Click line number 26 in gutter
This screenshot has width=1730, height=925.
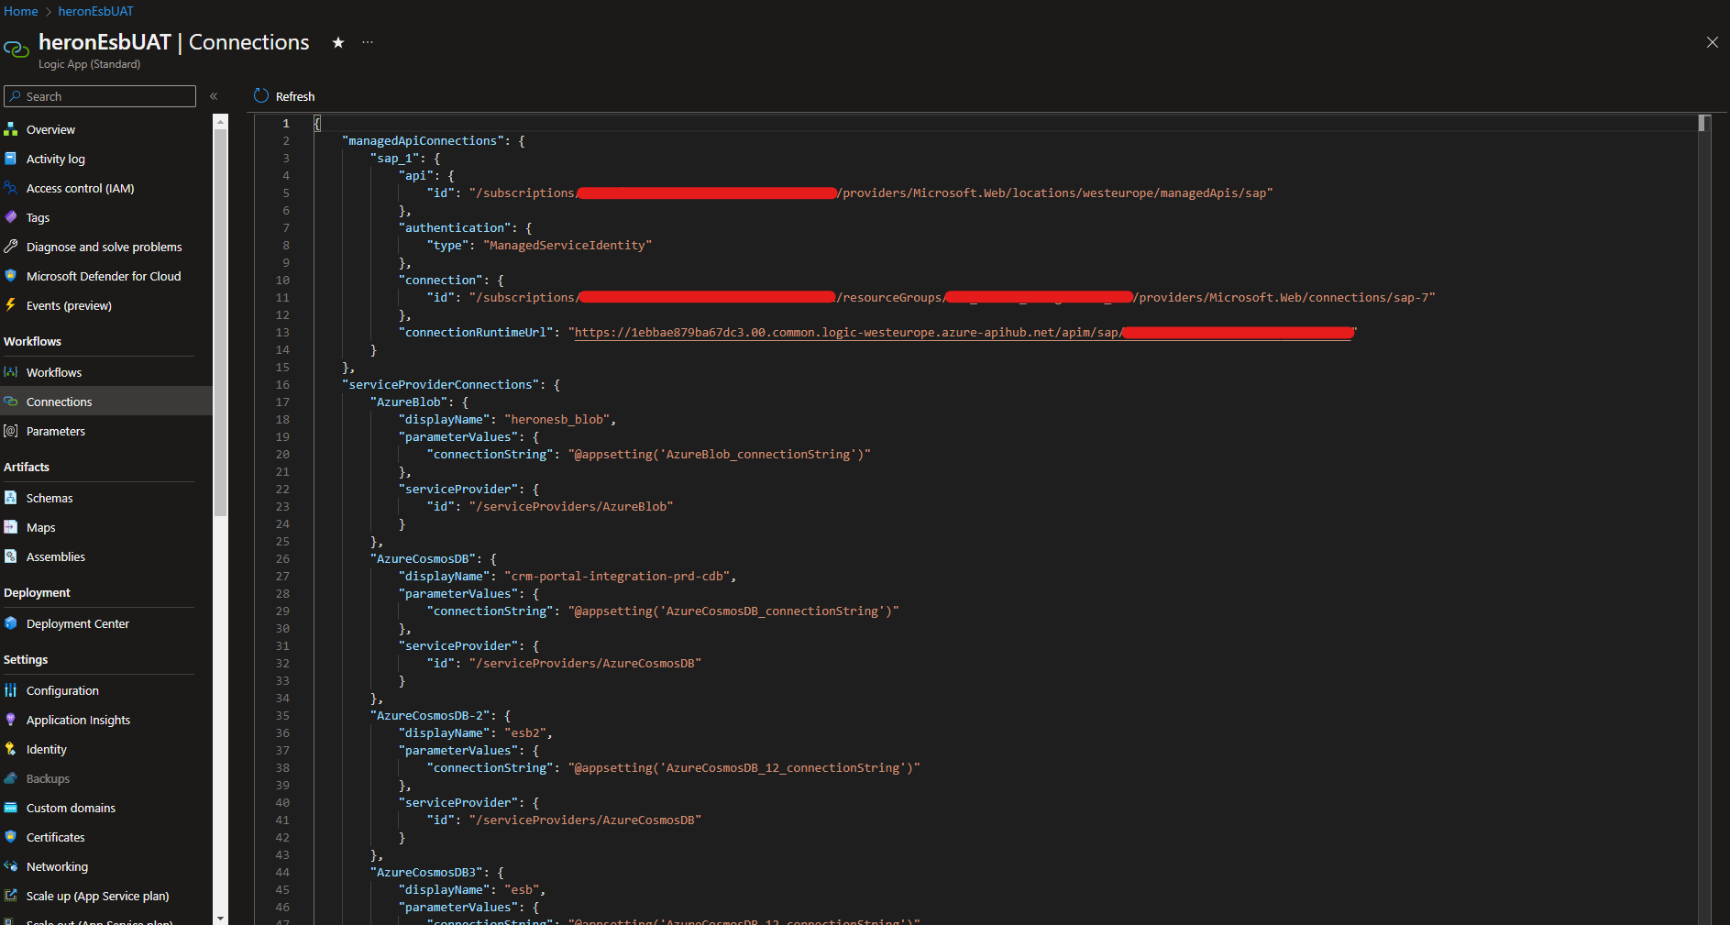(282, 558)
